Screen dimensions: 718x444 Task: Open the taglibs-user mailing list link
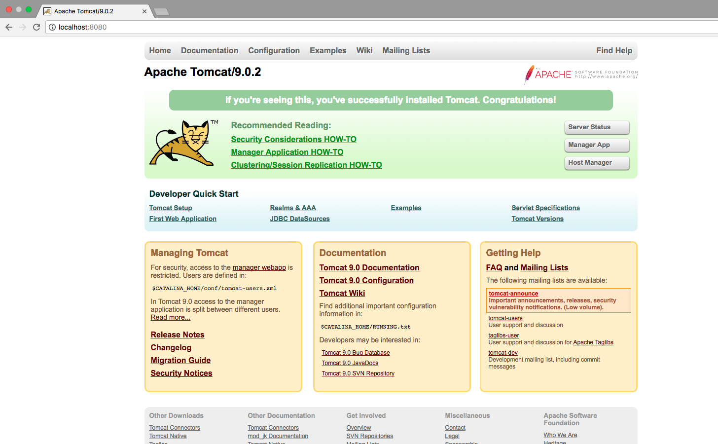point(504,335)
